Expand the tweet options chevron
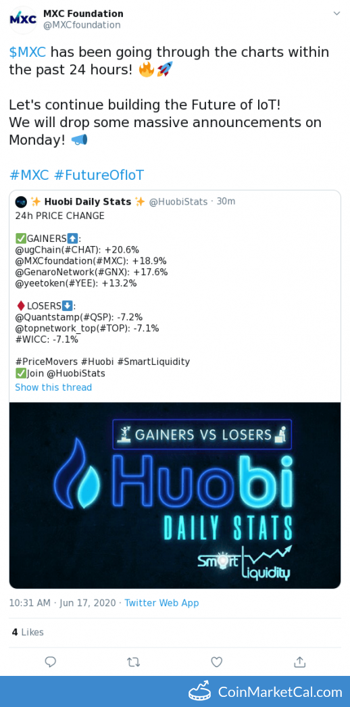This screenshot has height=707, width=350. coord(336,14)
